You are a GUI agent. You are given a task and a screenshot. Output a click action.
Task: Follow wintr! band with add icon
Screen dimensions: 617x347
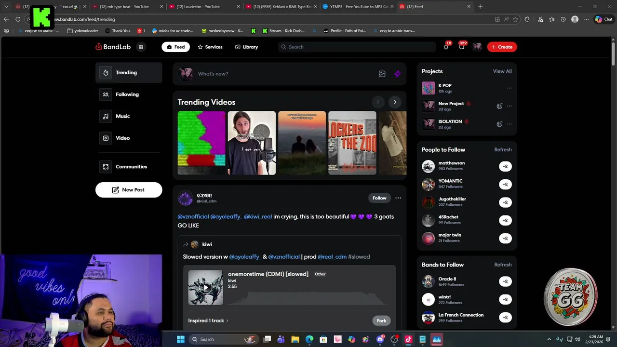(x=505, y=299)
